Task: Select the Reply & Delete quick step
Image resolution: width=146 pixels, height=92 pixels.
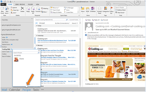Action: point(56,12)
